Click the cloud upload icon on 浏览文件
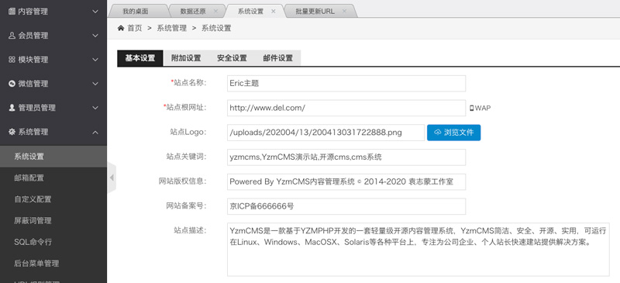The height and width of the screenshot is (283, 620). point(438,133)
